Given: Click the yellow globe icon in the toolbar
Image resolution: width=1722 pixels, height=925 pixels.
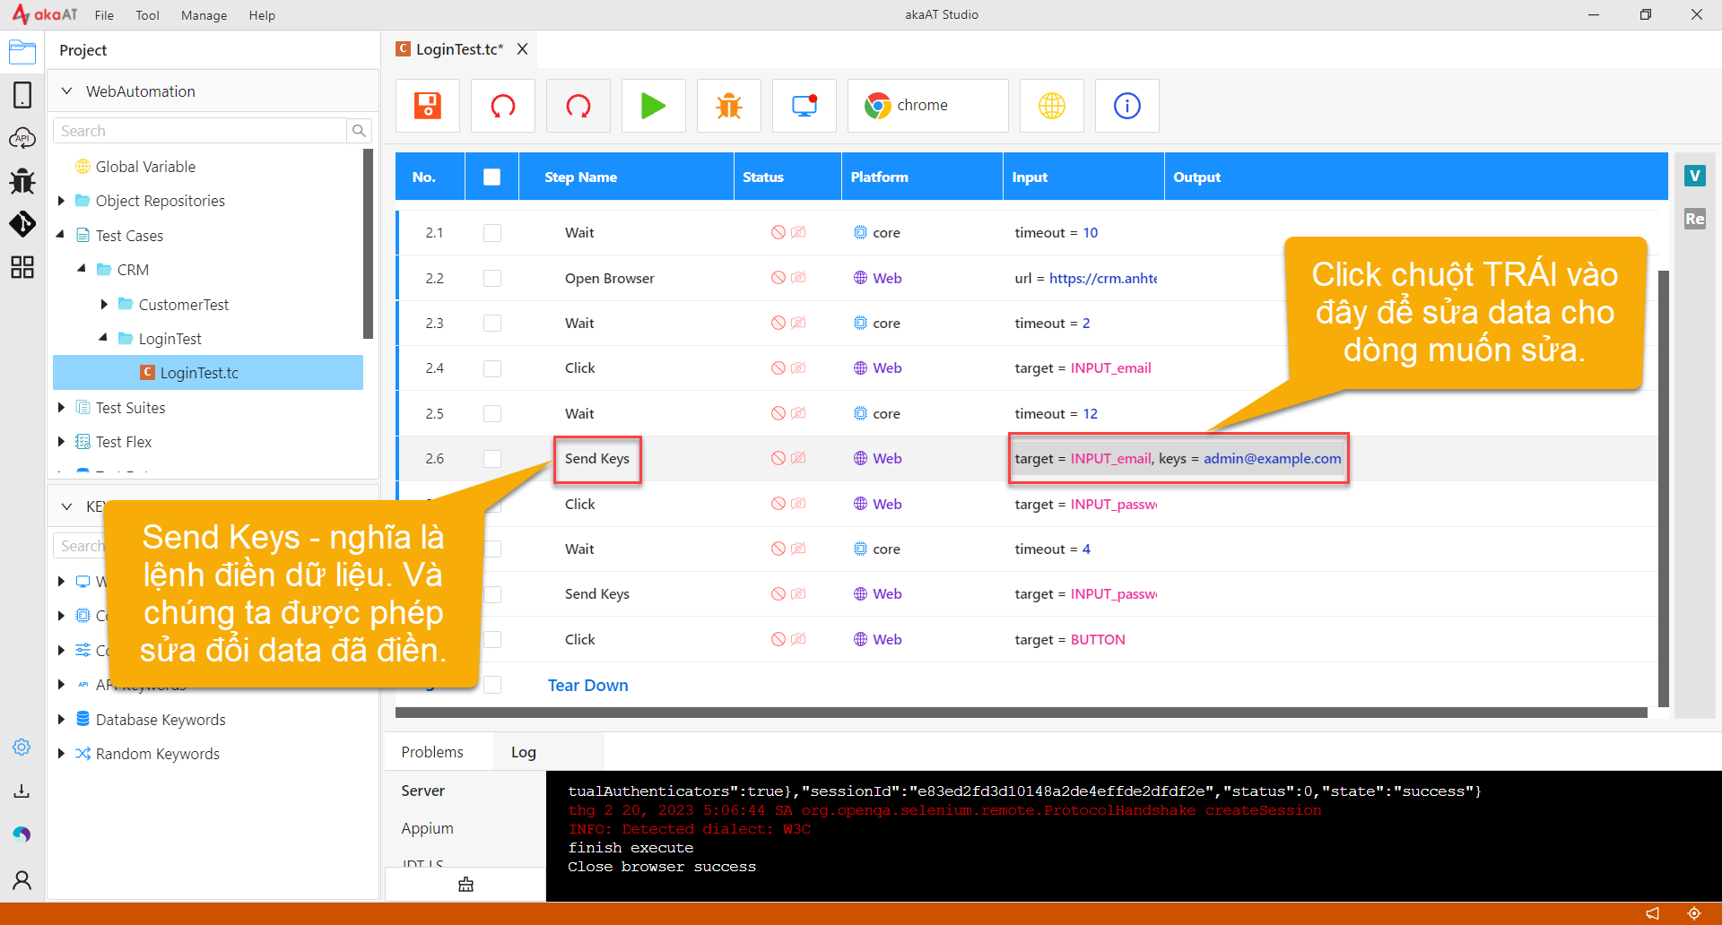Looking at the screenshot, I should 1052,106.
